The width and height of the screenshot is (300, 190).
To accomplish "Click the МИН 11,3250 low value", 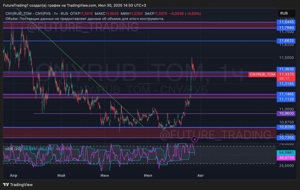I will click(x=131, y=14).
